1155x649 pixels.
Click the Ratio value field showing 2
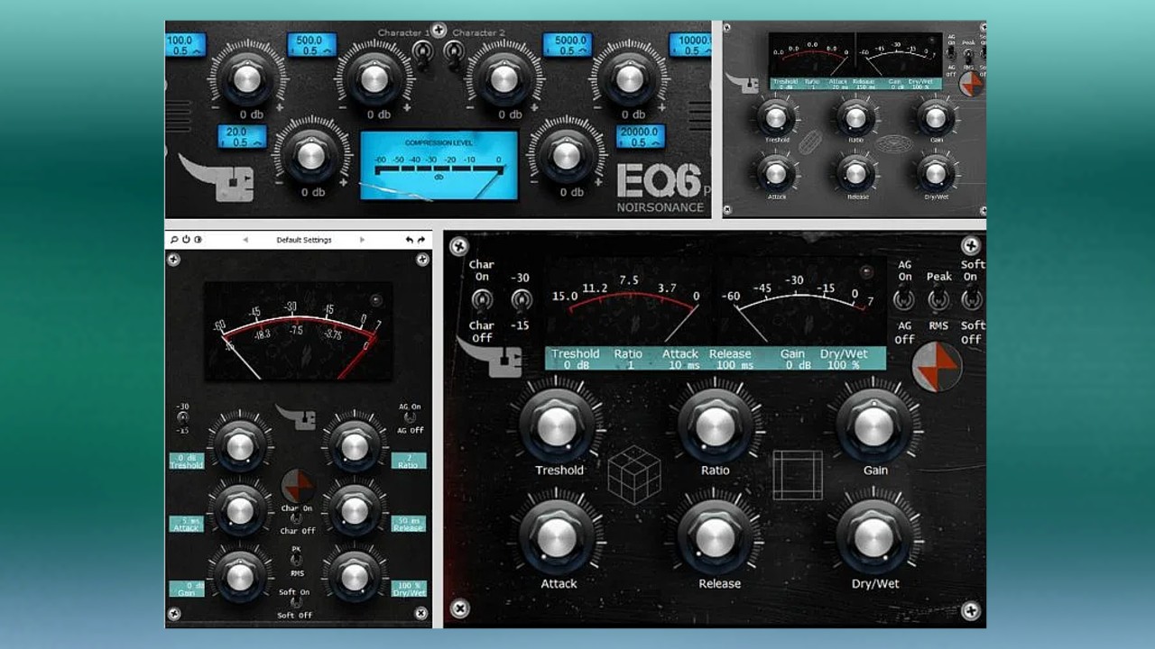(x=408, y=462)
